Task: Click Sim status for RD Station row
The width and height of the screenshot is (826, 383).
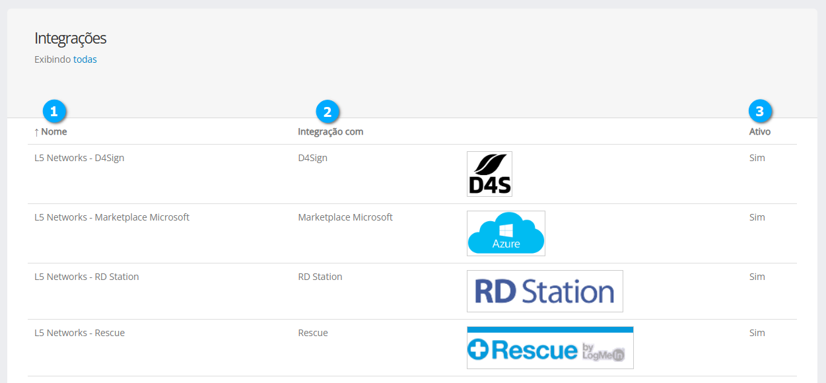Action: 757,277
